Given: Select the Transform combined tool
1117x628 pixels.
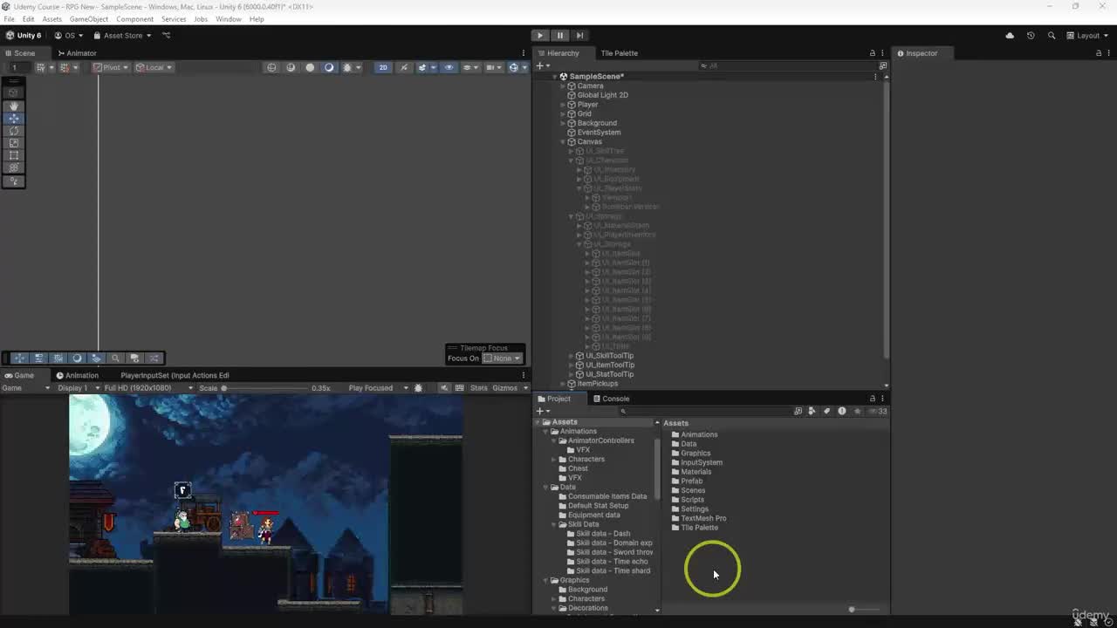Looking at the screenshot, I should (14, 167).
